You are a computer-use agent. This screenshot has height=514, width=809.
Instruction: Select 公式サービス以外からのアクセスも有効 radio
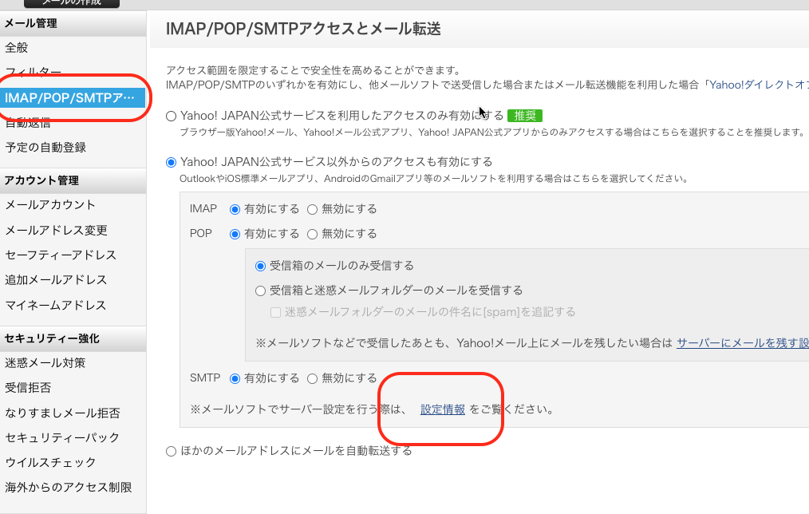click(172, 163)
